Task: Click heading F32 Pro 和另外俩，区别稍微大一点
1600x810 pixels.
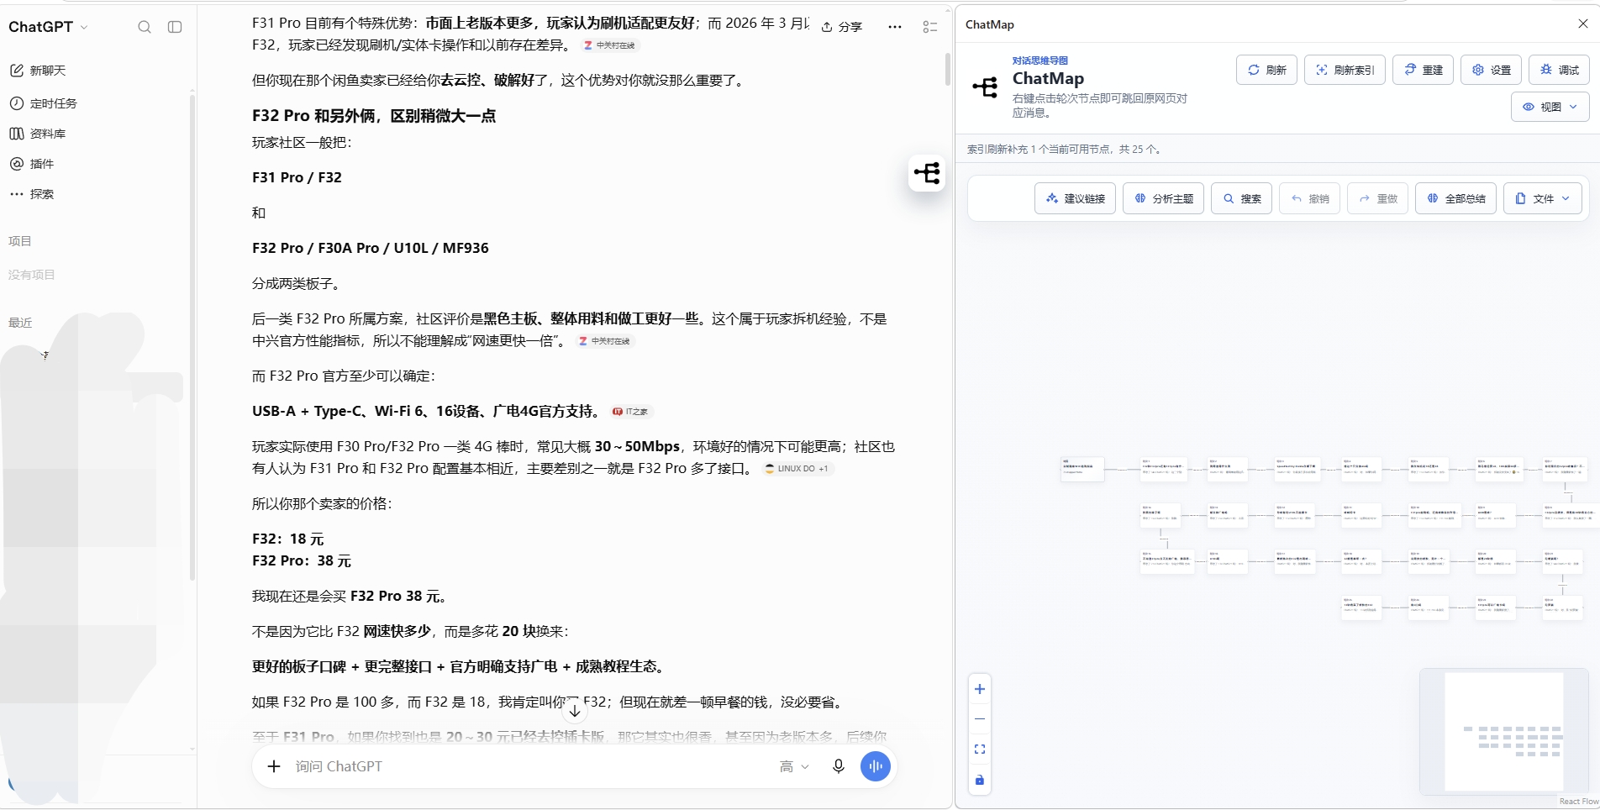Action: [374, 116]
